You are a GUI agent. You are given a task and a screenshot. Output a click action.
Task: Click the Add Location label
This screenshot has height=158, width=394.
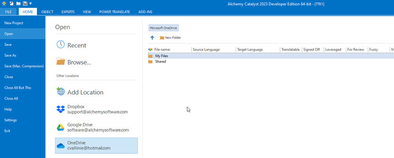[85, 92]
